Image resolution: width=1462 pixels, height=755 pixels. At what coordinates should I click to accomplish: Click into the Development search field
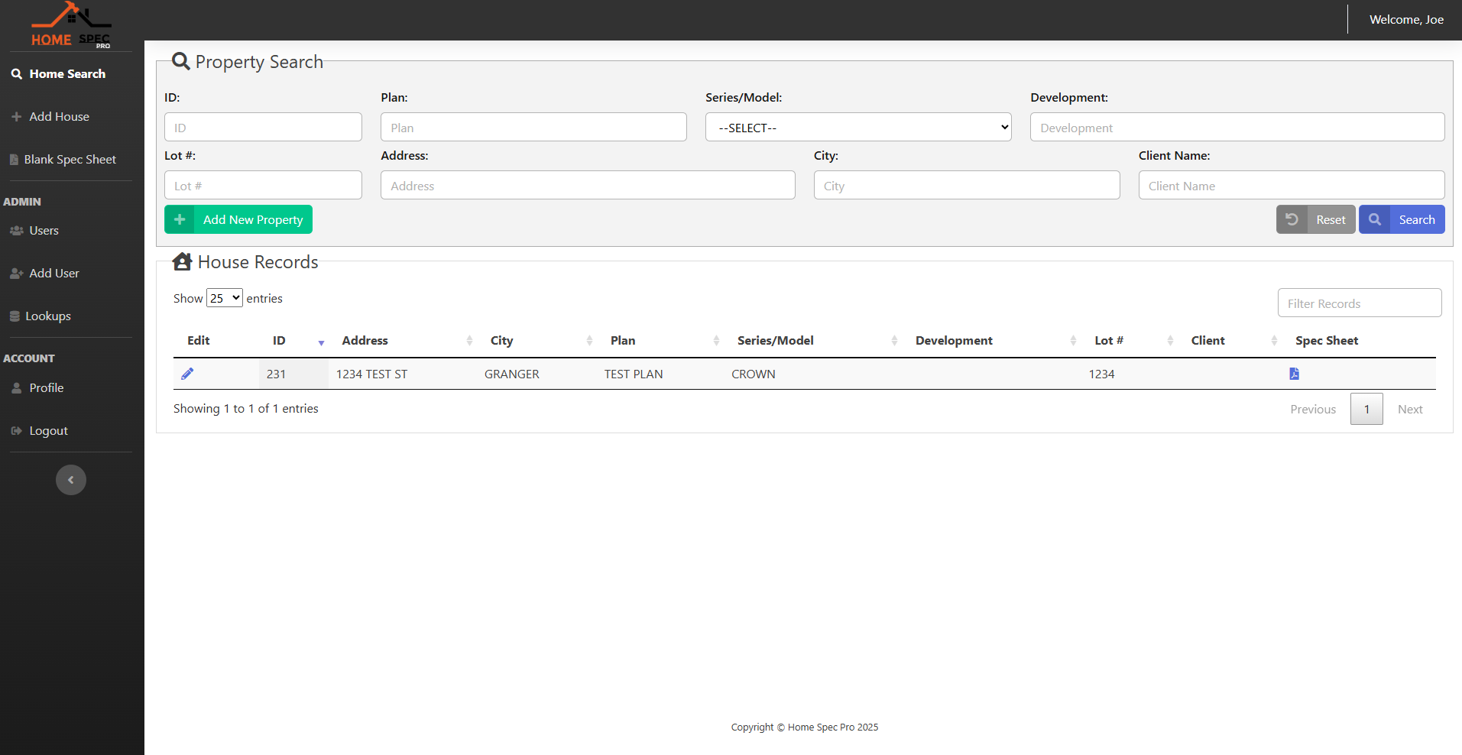(x=1237, y=128)
